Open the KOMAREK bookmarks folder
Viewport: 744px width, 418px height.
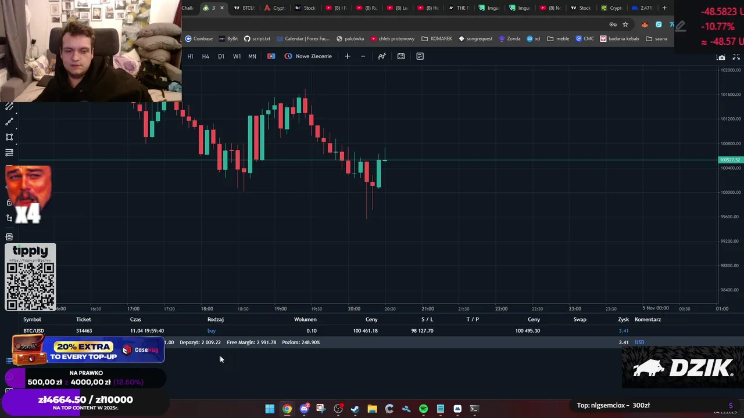point(437,39)
